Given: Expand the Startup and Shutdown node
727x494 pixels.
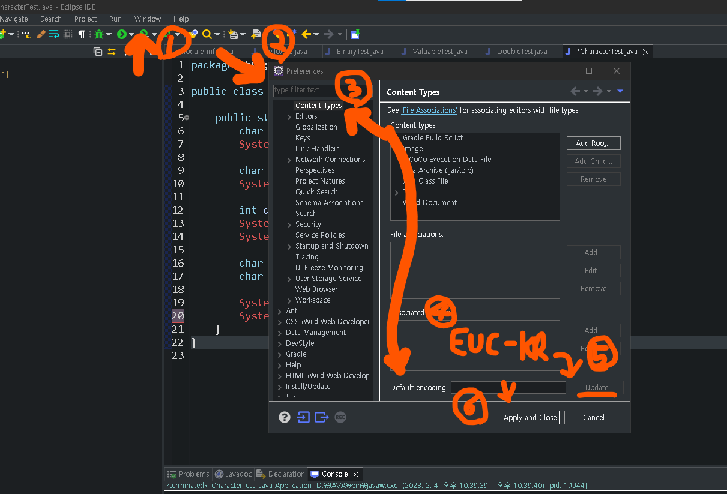Looking at the screenshot, I should pyautogui.click(x=289, y=246).
